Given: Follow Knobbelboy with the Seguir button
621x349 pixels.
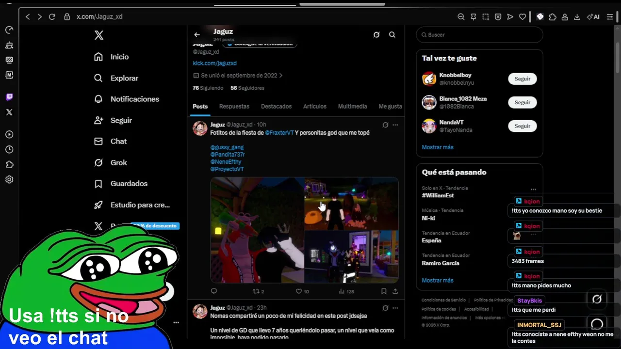Looking at the screenshot, I should point(523,79).
